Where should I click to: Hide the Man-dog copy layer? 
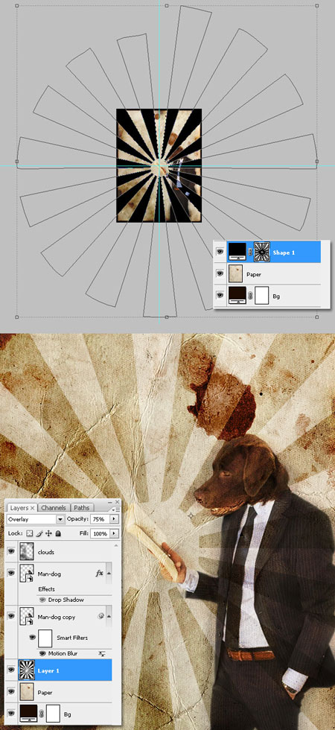pyautogui.click(x=11, y=617)
